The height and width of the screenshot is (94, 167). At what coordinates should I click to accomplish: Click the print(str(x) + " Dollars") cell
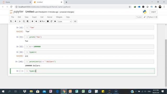tap(89, 62)
